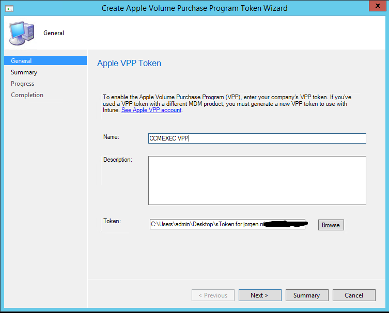
Task: Proceed with the Next button
Action: coord(259,295)
